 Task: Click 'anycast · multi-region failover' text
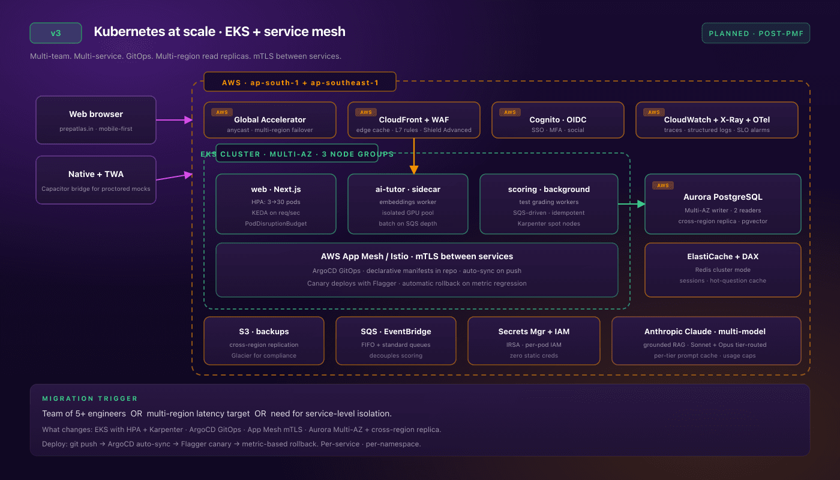pos(270,130)
